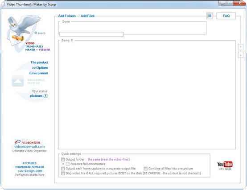Click the Videonizer logo icon
Image resolution: width=247 pixels, height=190 pixels.
[x=18, y=142]
